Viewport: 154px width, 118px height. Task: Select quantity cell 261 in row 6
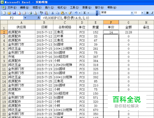coord(95,49)
